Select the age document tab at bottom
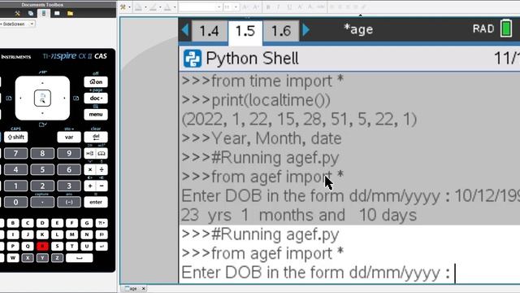This screenshot has height=293, width=520. (132, 289)
